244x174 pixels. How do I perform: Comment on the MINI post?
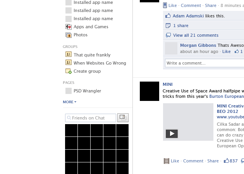tap(193, 161)
